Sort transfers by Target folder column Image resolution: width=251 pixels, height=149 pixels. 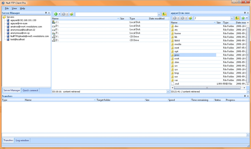120,100
